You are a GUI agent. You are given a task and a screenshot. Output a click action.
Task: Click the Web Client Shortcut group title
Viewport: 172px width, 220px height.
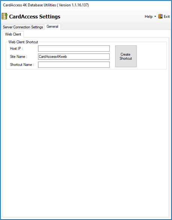pos(23,42)
